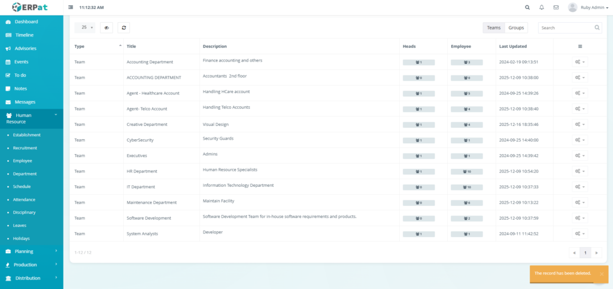Open Employee submenu item

[22, 161]
